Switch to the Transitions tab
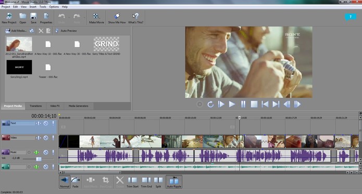This screenshot has width=362, height=194. pos(35,106)
